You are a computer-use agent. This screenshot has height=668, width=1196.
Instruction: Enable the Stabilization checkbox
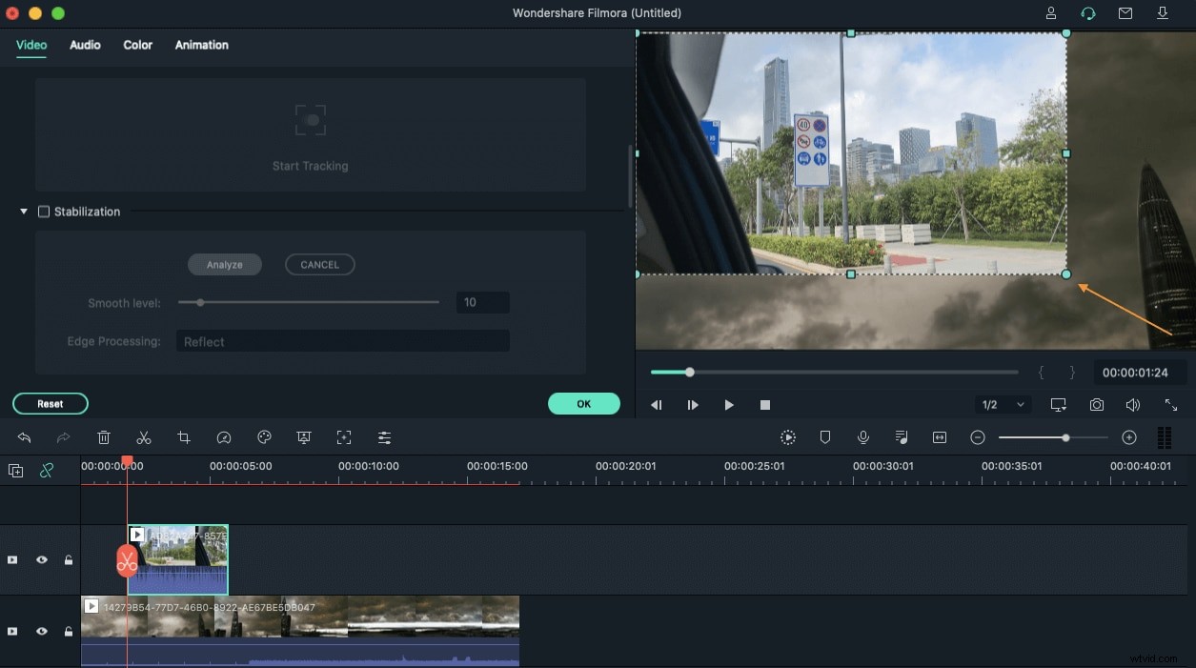pos(43,211)
